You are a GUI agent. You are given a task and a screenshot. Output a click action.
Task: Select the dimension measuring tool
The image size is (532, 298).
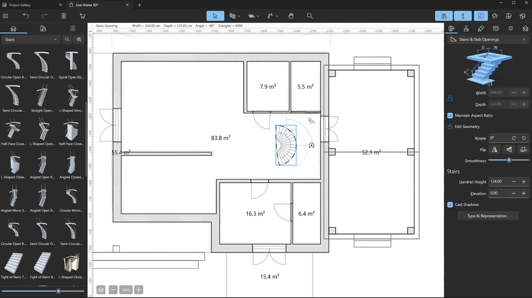tap(270, 16)
